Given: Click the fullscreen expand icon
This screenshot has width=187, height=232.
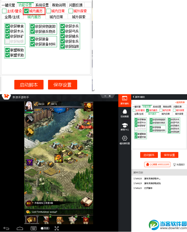Looking at the screenshot, I should 57,228.
